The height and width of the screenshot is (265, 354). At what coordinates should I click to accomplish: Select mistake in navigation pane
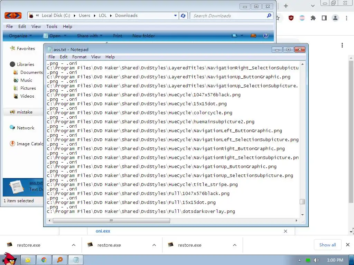pyautogui.click(x=25, y=112)
